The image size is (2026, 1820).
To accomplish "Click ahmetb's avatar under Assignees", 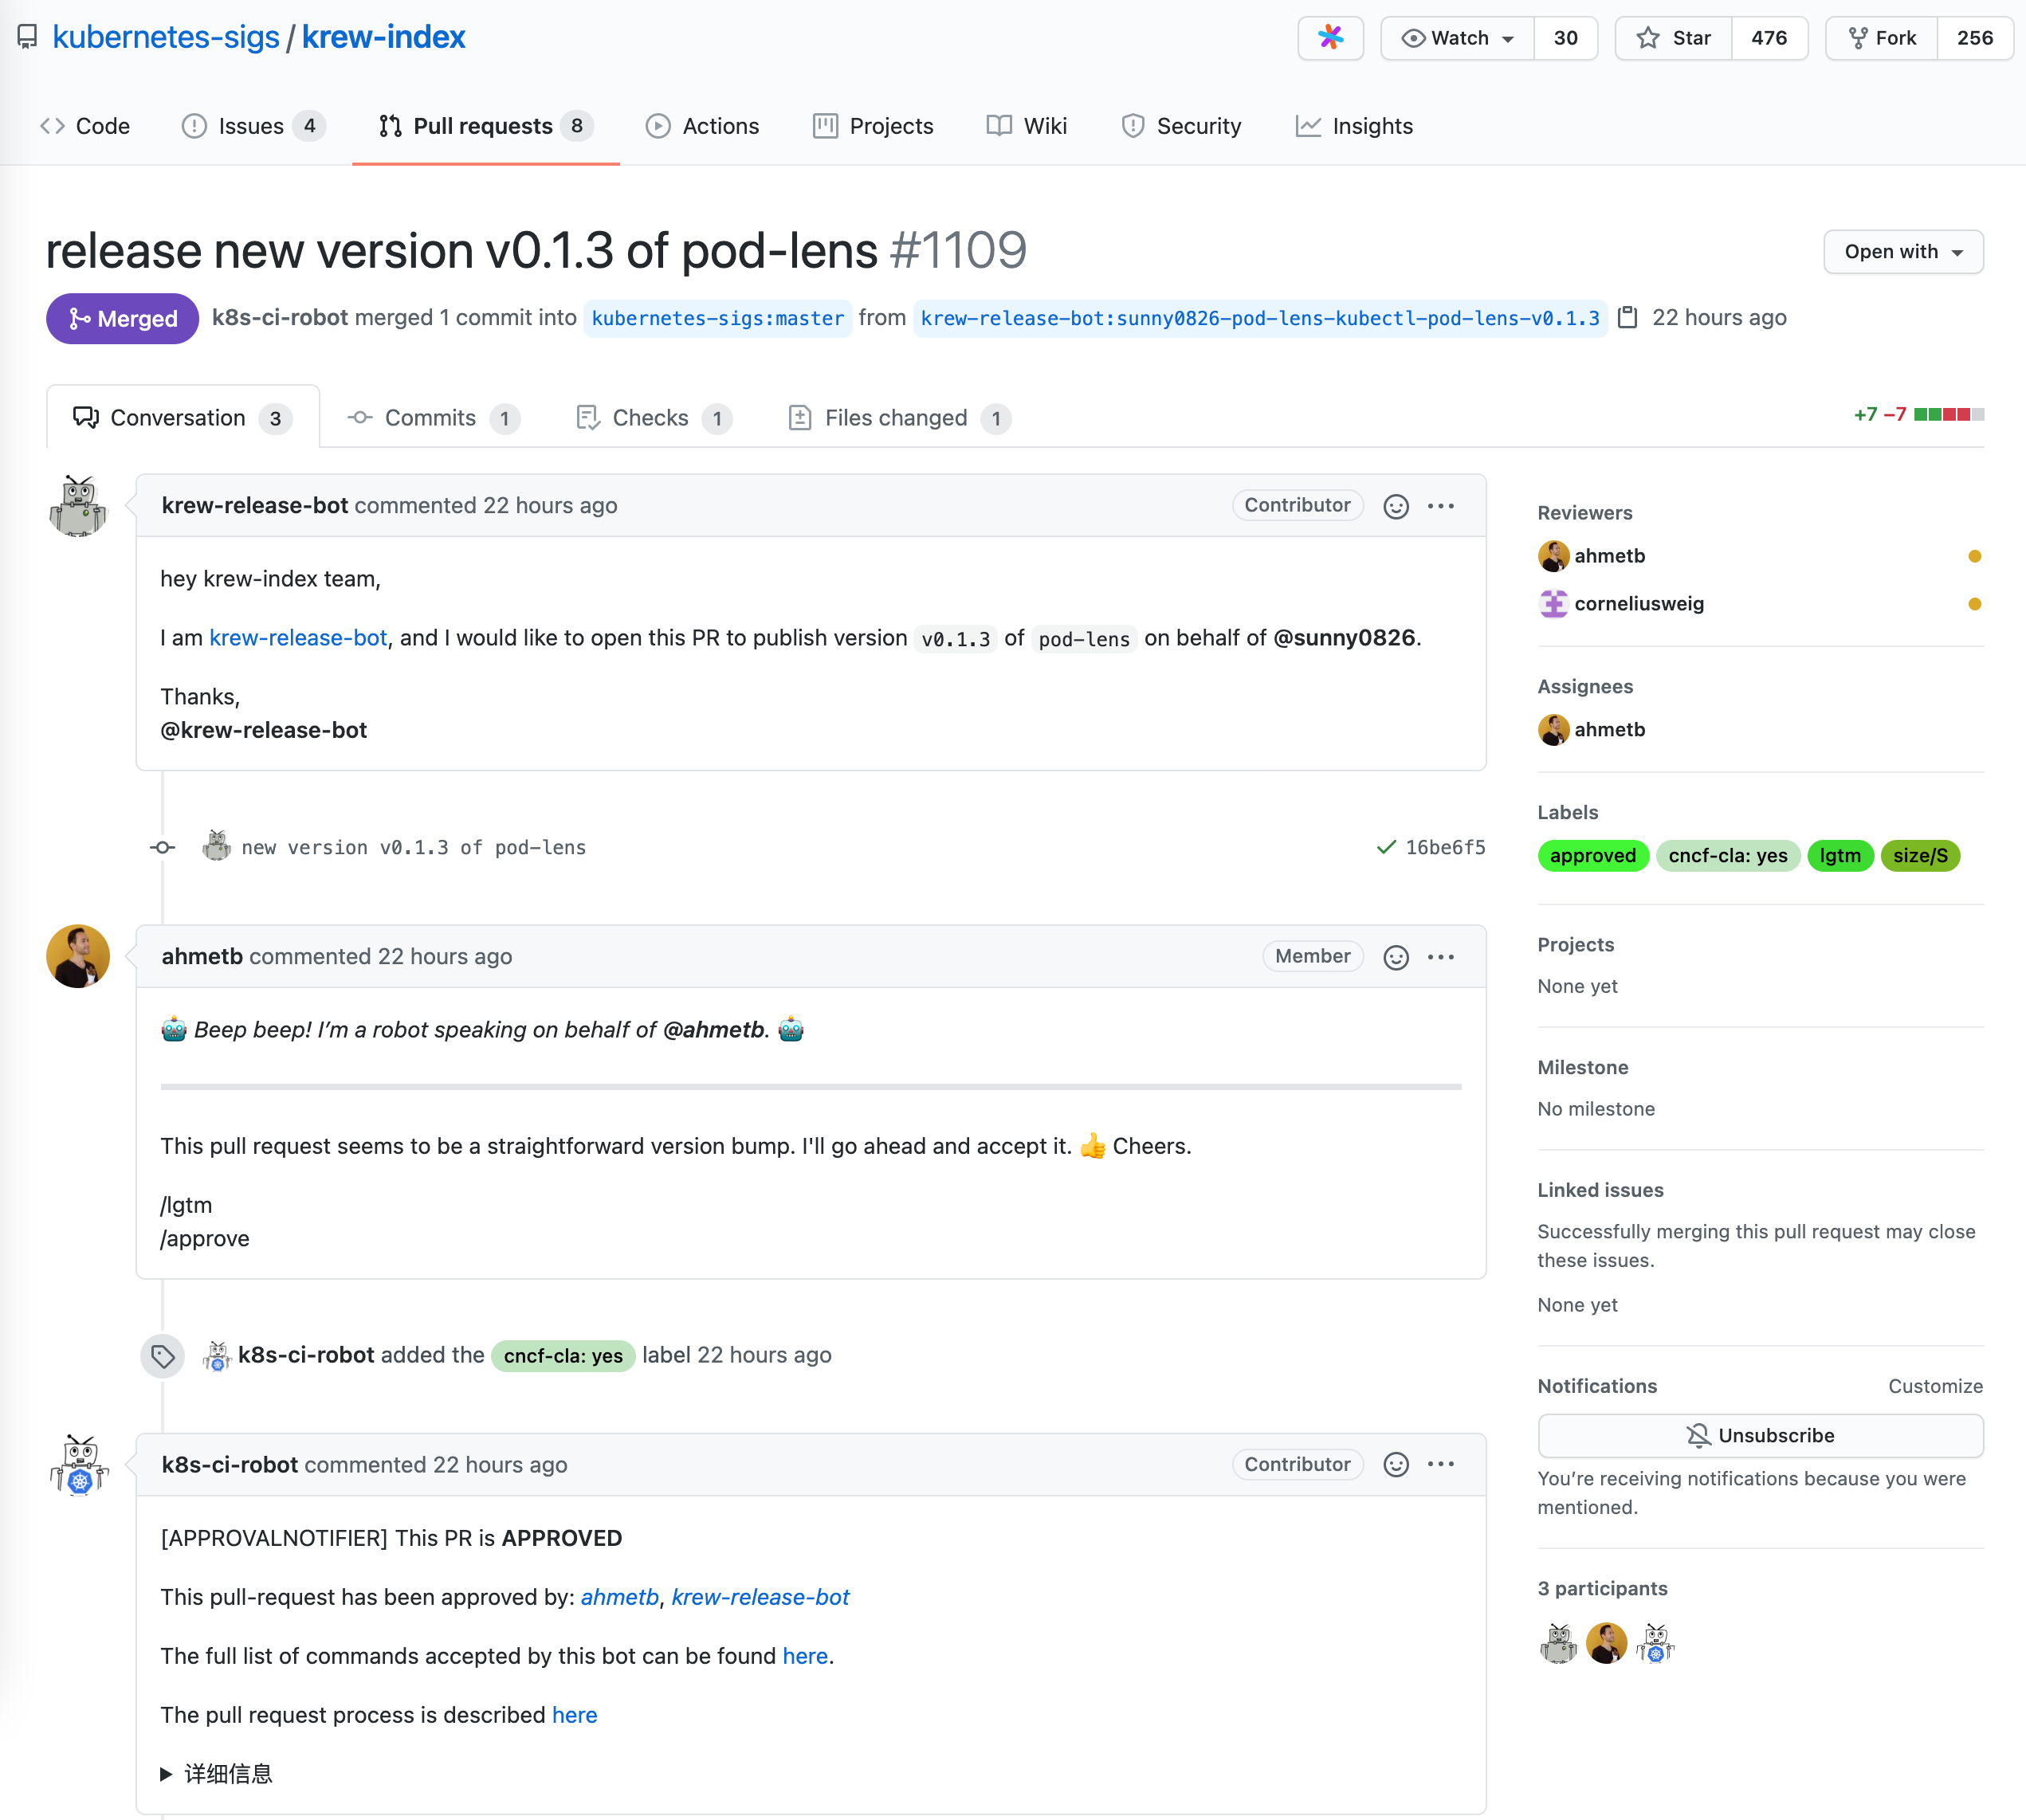I will pos(1553,730).
